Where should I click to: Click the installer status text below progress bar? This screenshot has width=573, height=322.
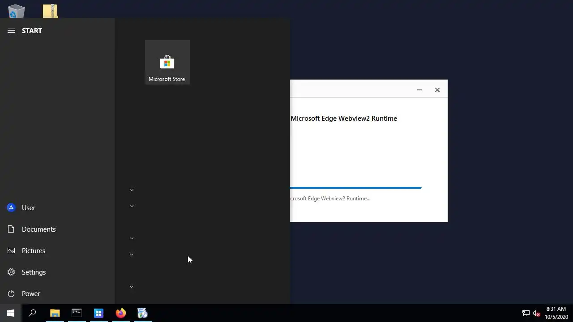[330, 199]
